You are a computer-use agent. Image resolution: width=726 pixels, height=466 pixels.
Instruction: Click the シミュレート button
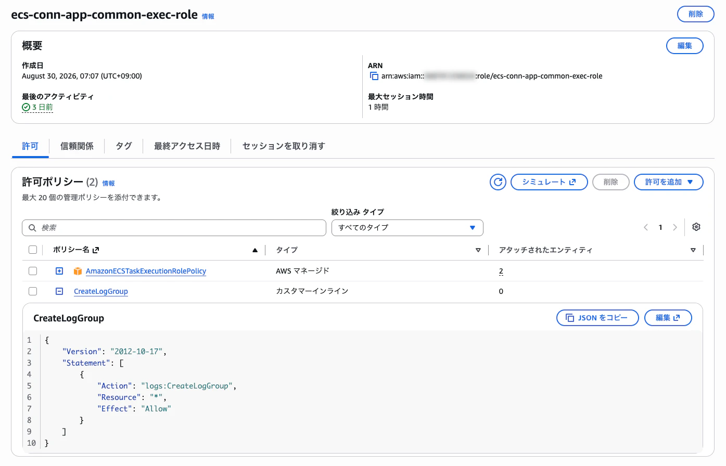point(549,182)
